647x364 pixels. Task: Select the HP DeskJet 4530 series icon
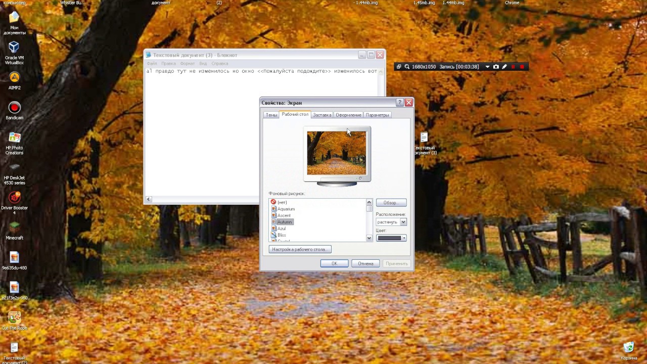(x=14, y=173)
